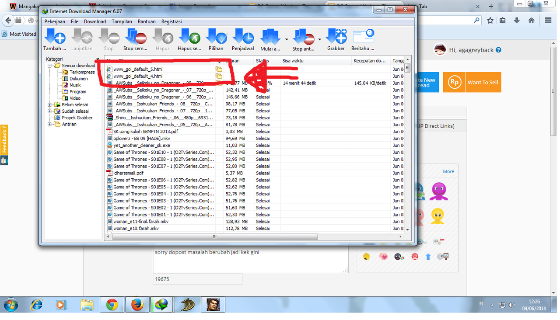
Task: Click the Google Chrome taskbar icon
Action: [112, 304]
